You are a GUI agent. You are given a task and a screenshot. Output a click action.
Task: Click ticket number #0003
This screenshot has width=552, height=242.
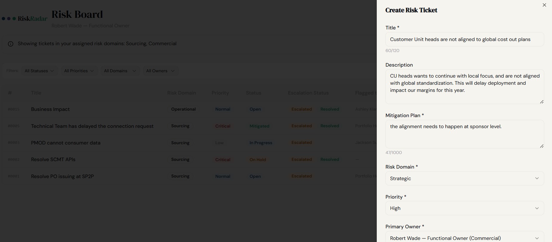13,143
